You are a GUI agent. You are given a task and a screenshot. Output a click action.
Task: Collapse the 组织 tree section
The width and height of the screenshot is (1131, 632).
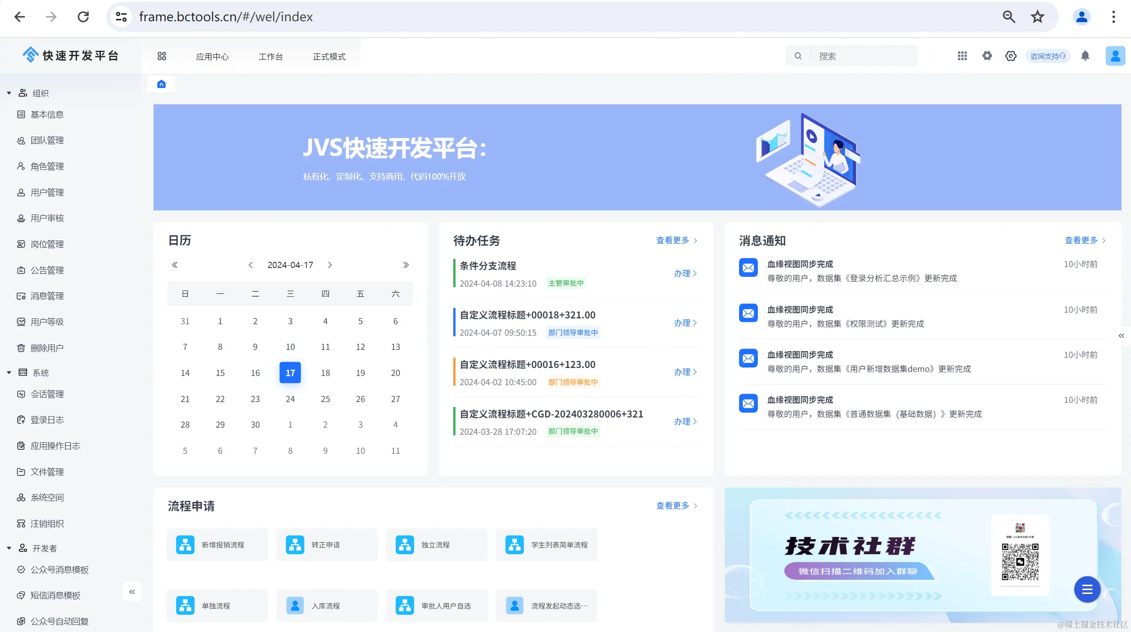(x=9, y=93)
